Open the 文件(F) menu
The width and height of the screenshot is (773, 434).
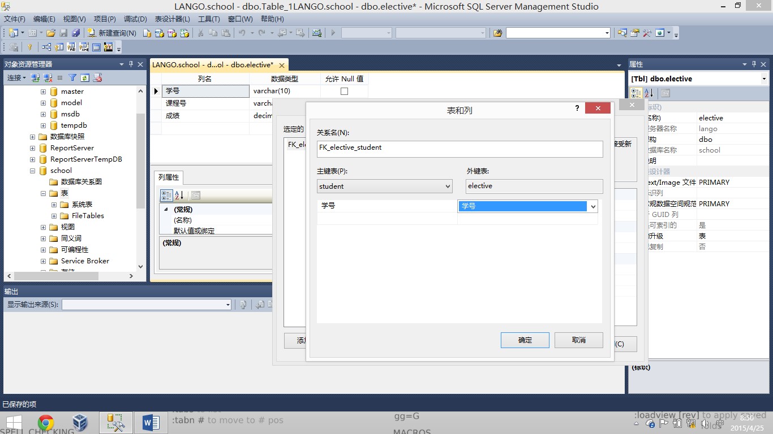(15, 19)
